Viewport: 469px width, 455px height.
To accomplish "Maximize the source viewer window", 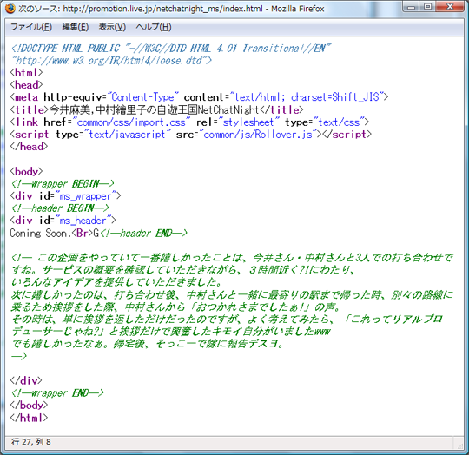I will (x=428, y=7).
